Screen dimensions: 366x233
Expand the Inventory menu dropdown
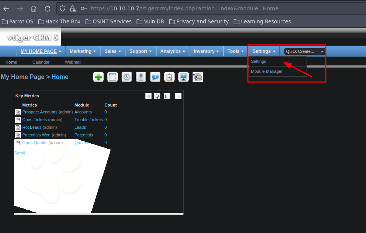pos(206,51)
